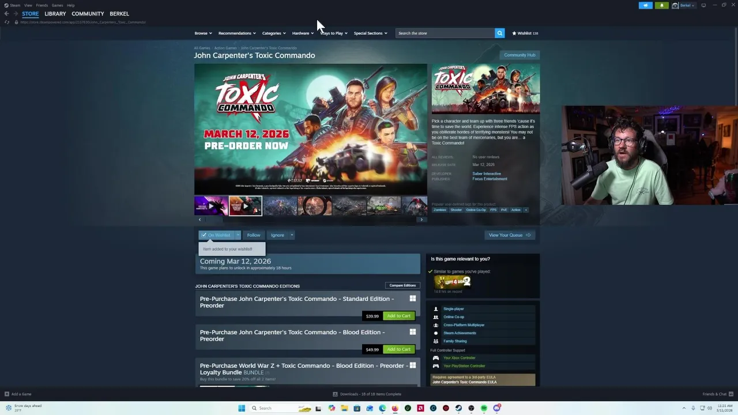Click the Community Hub button
This screenshot has height=415, width=738.
tap(519, 55)
